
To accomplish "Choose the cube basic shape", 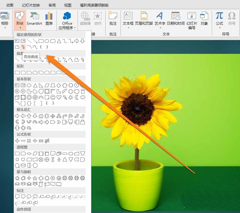I will click(x=17, y=97).
